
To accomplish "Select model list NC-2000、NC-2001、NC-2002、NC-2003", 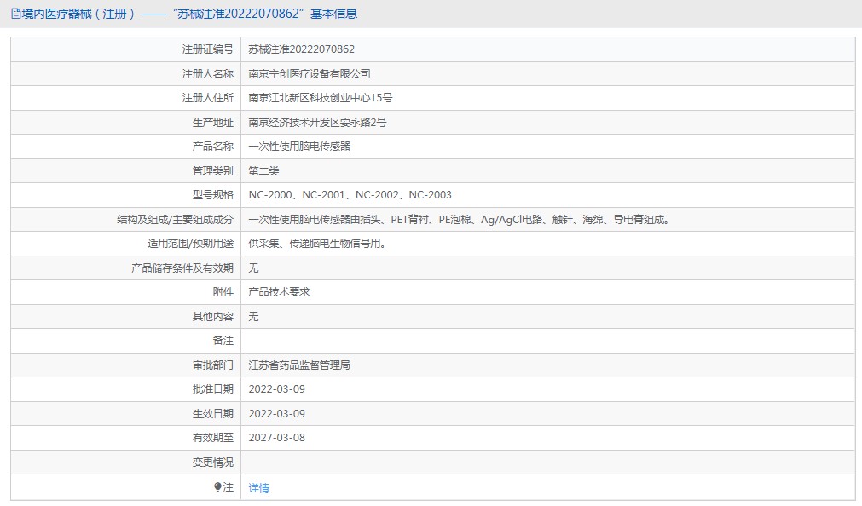I will (350, 195).
